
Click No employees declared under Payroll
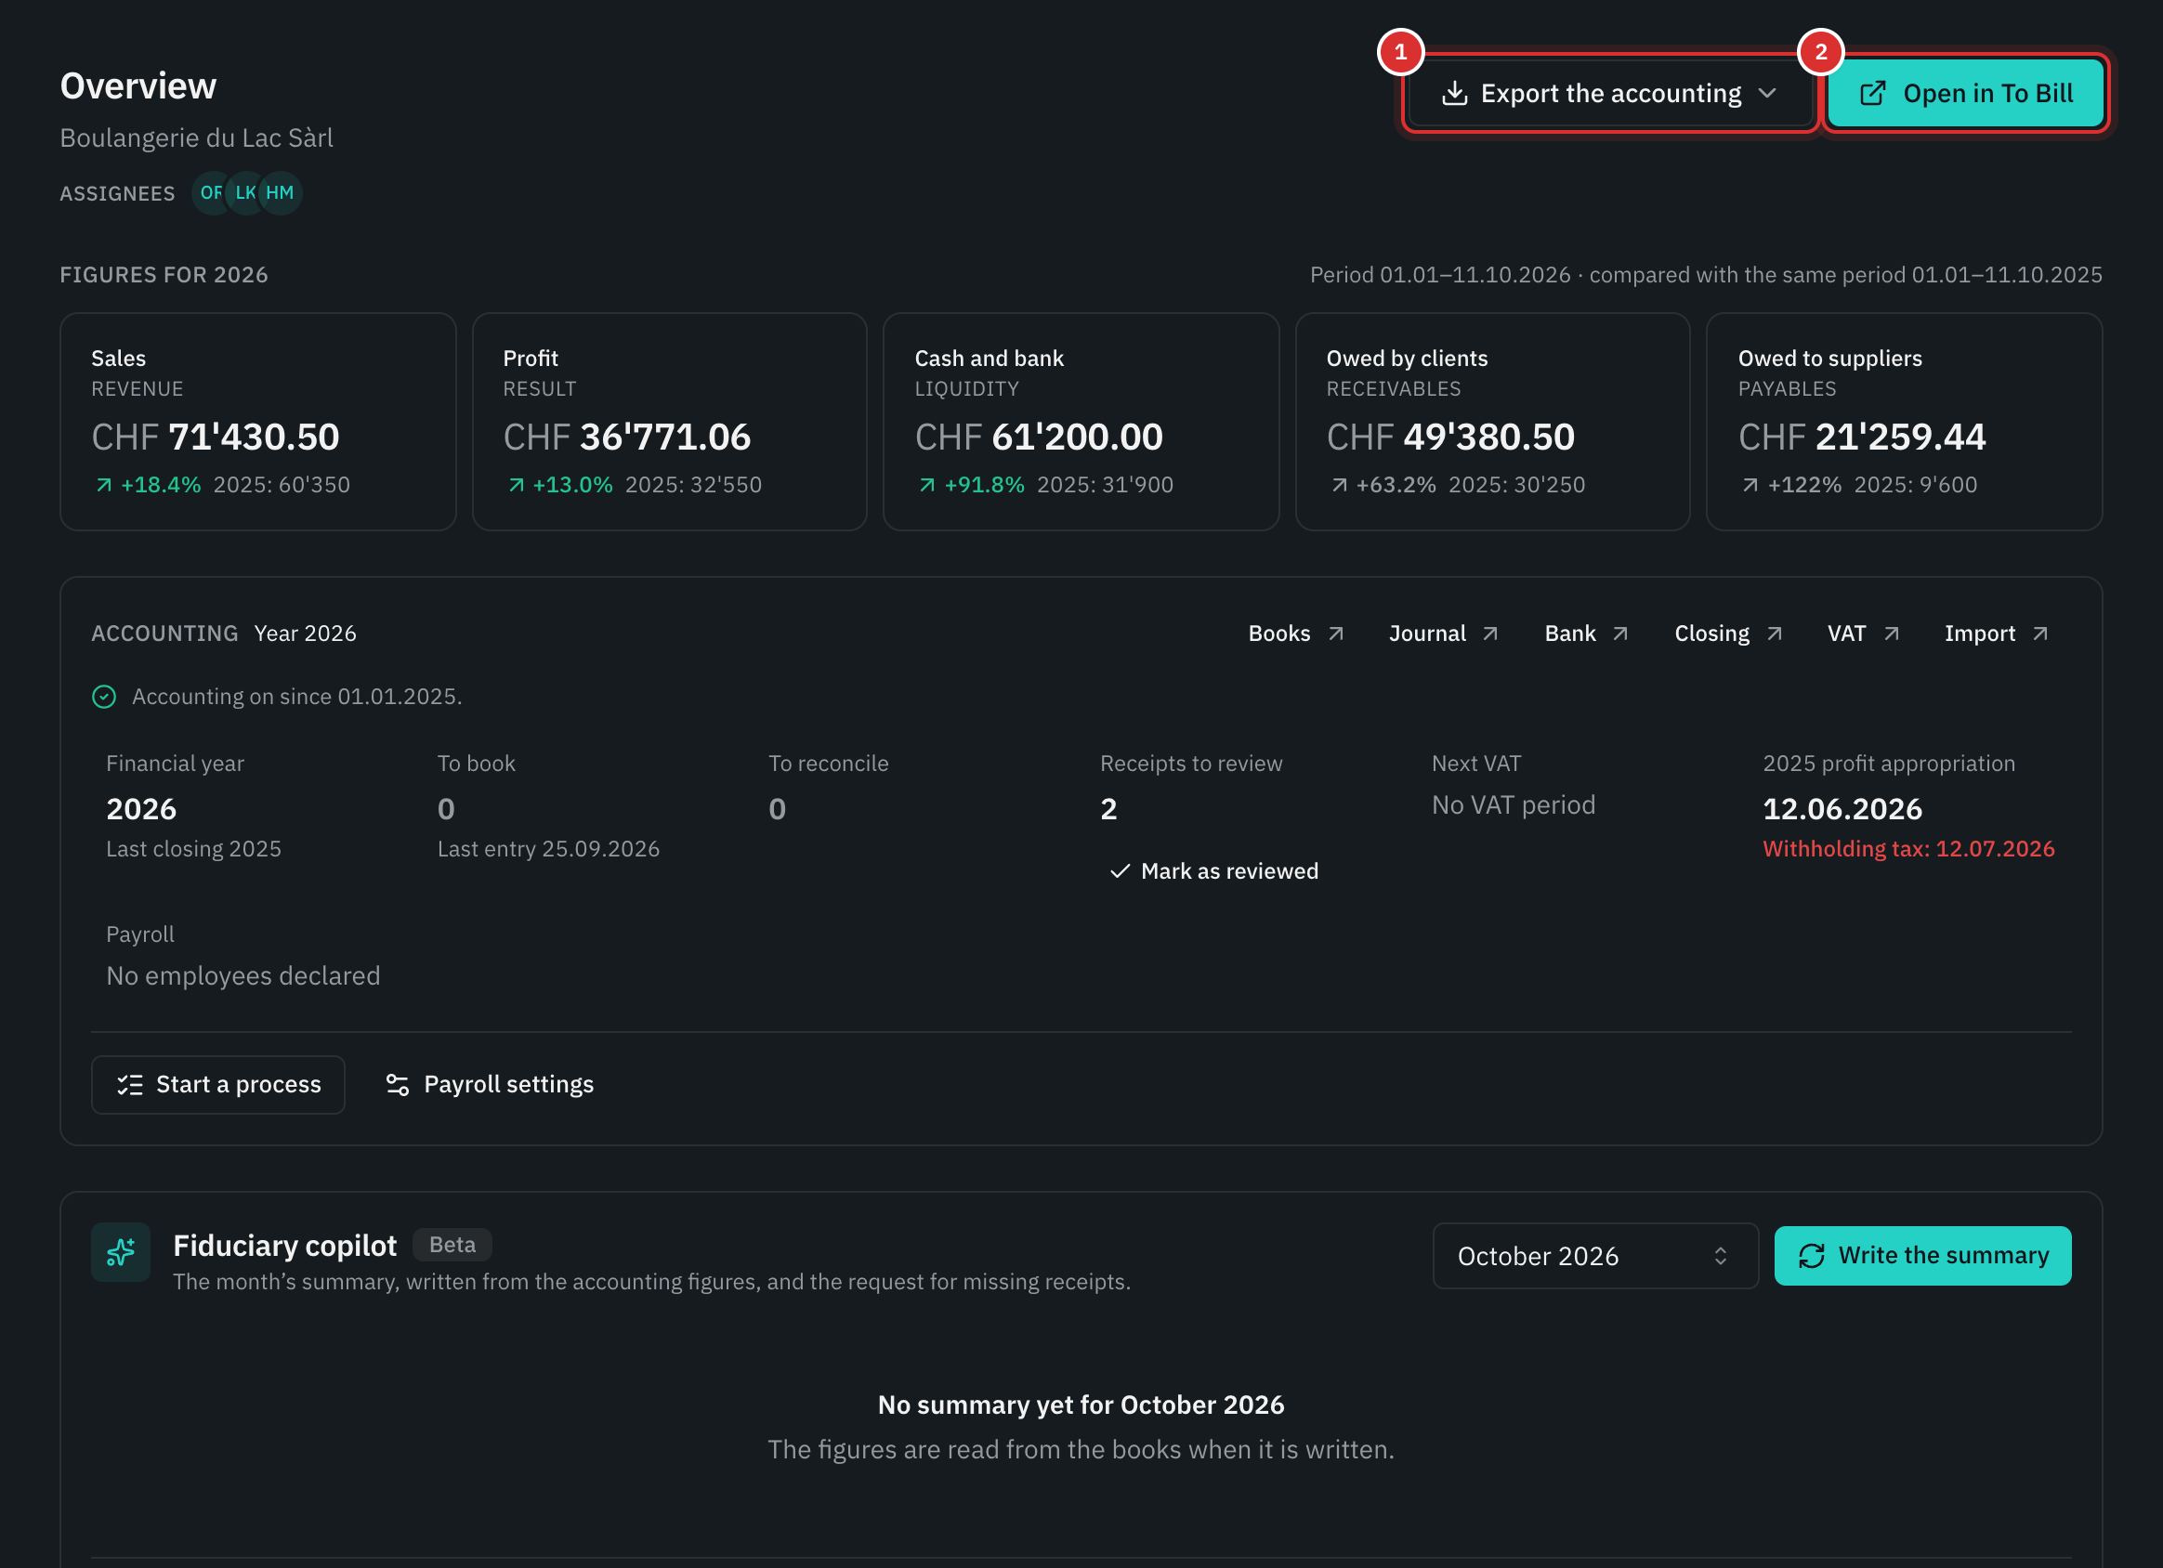(243, 975)
